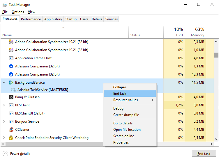Open the Options menu
The height and width of the screenshot is (161, 219).
18,12
